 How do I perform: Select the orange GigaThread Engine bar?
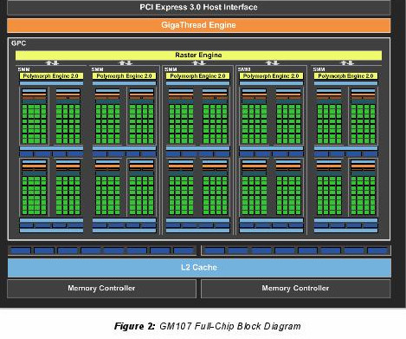(x=199, y=25)
